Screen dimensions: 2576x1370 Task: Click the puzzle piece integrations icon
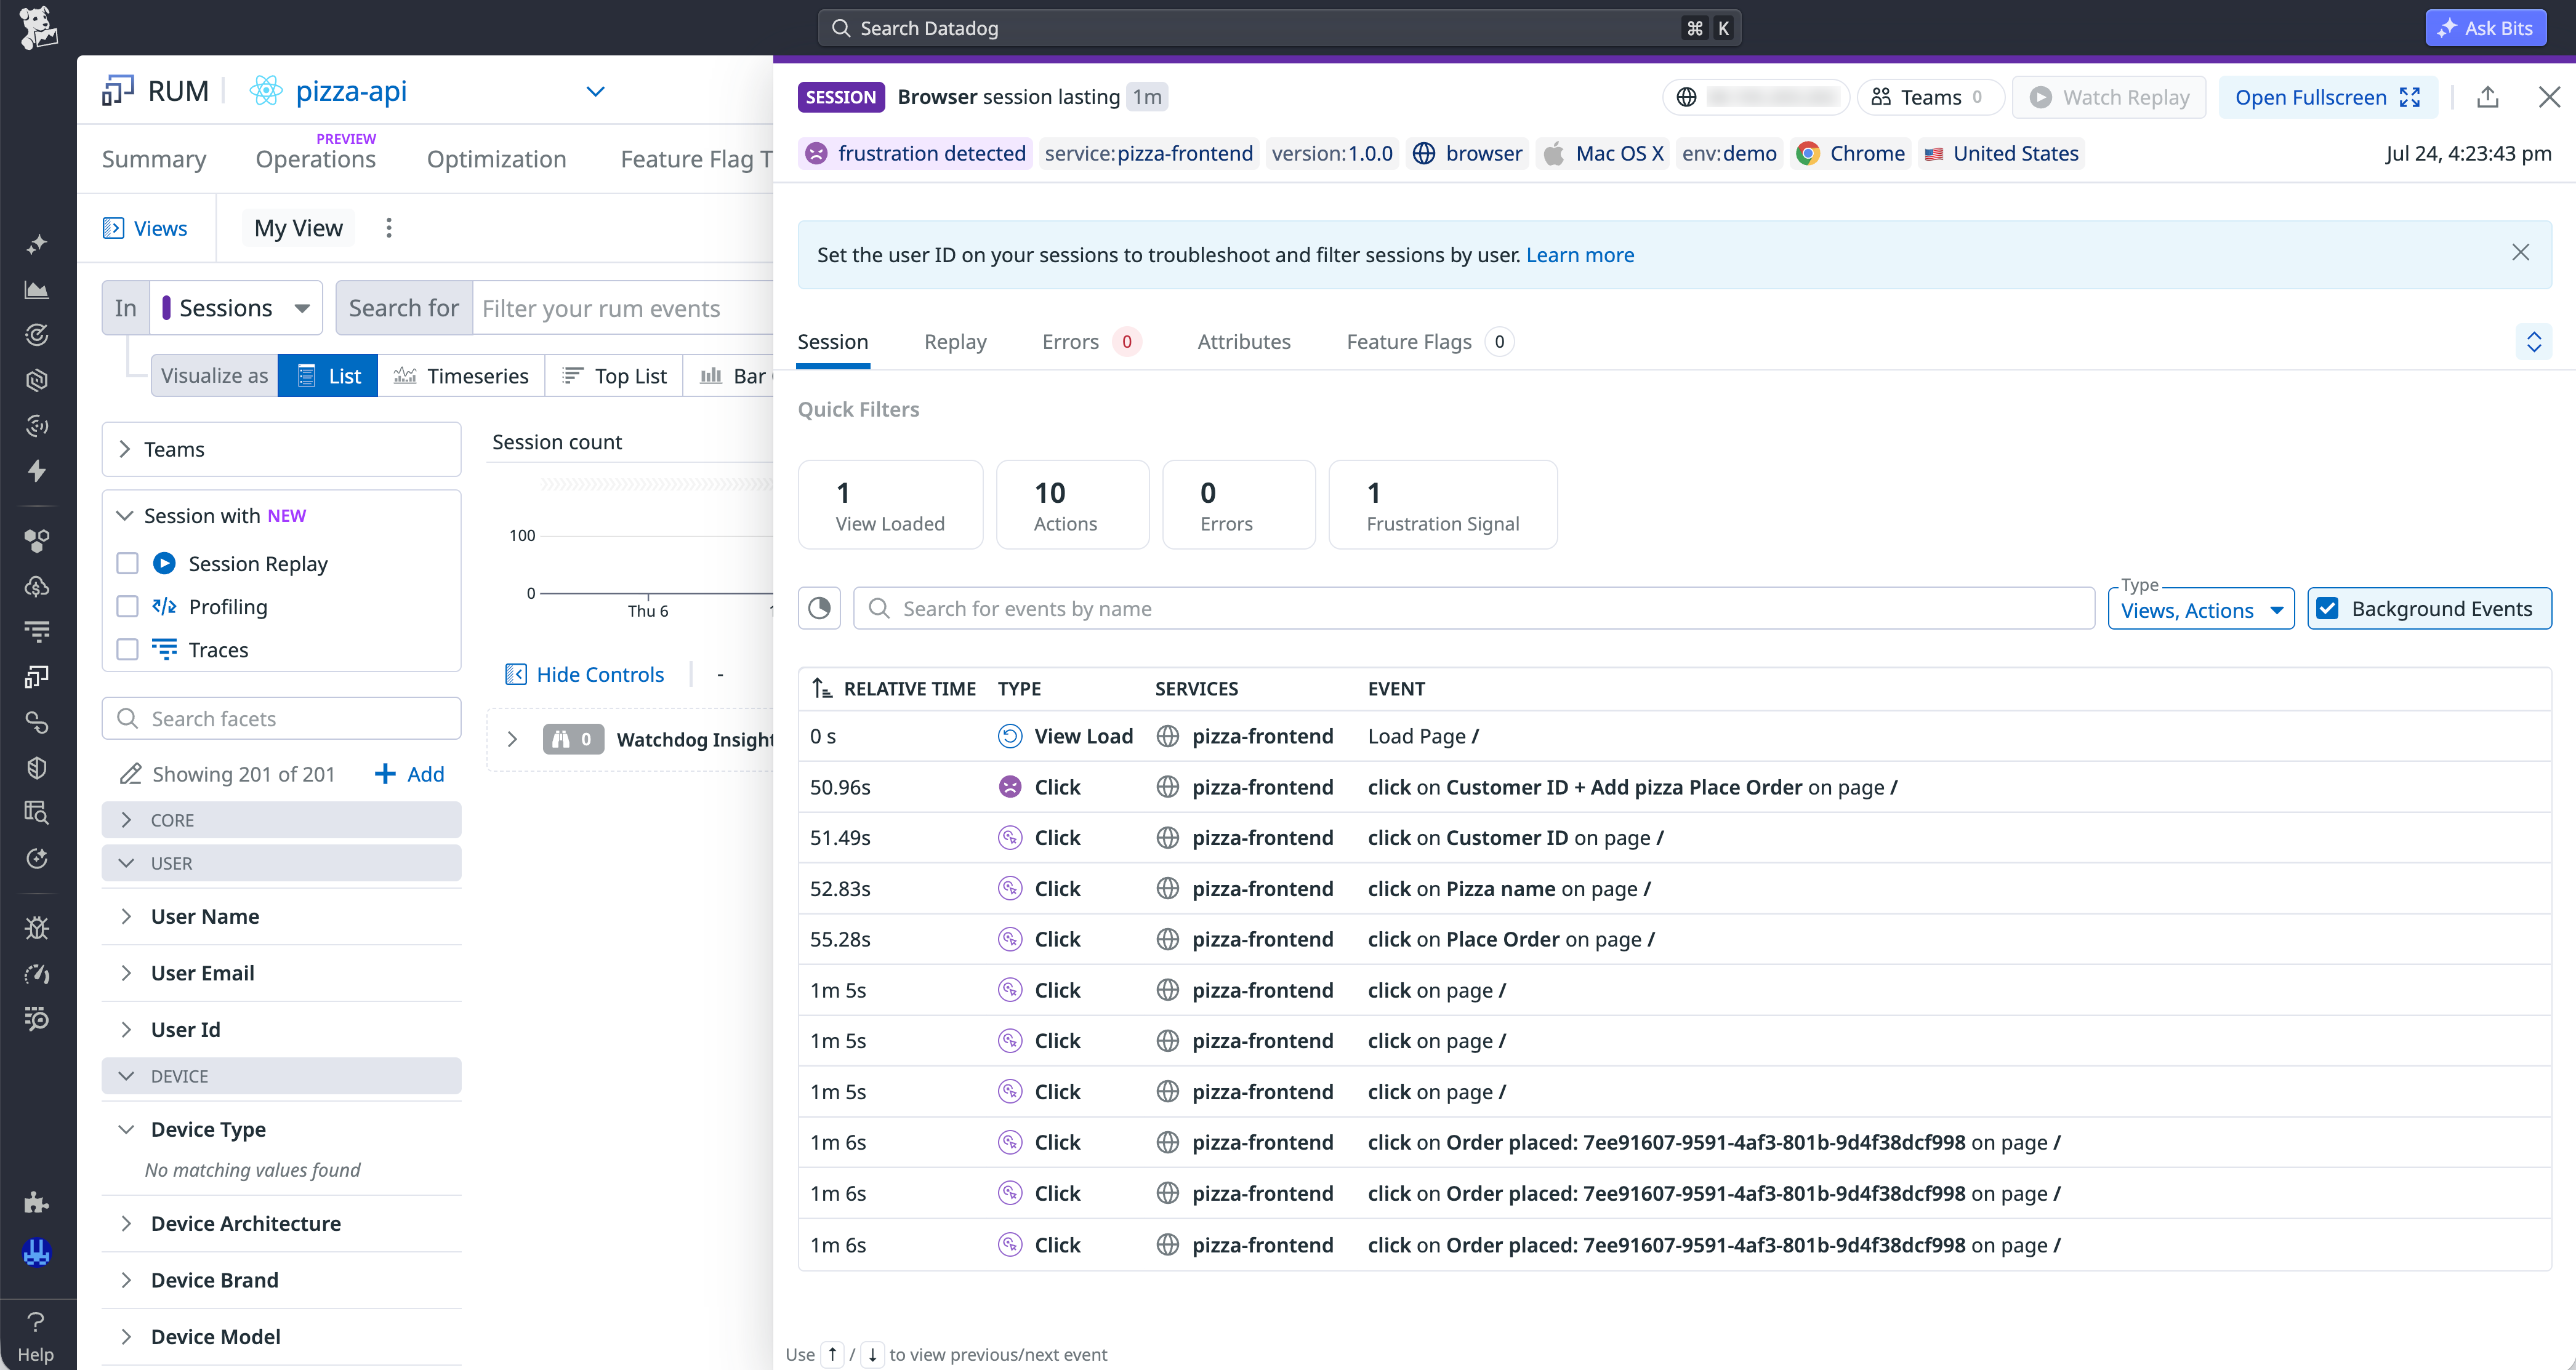click(x=37, y=1202)
